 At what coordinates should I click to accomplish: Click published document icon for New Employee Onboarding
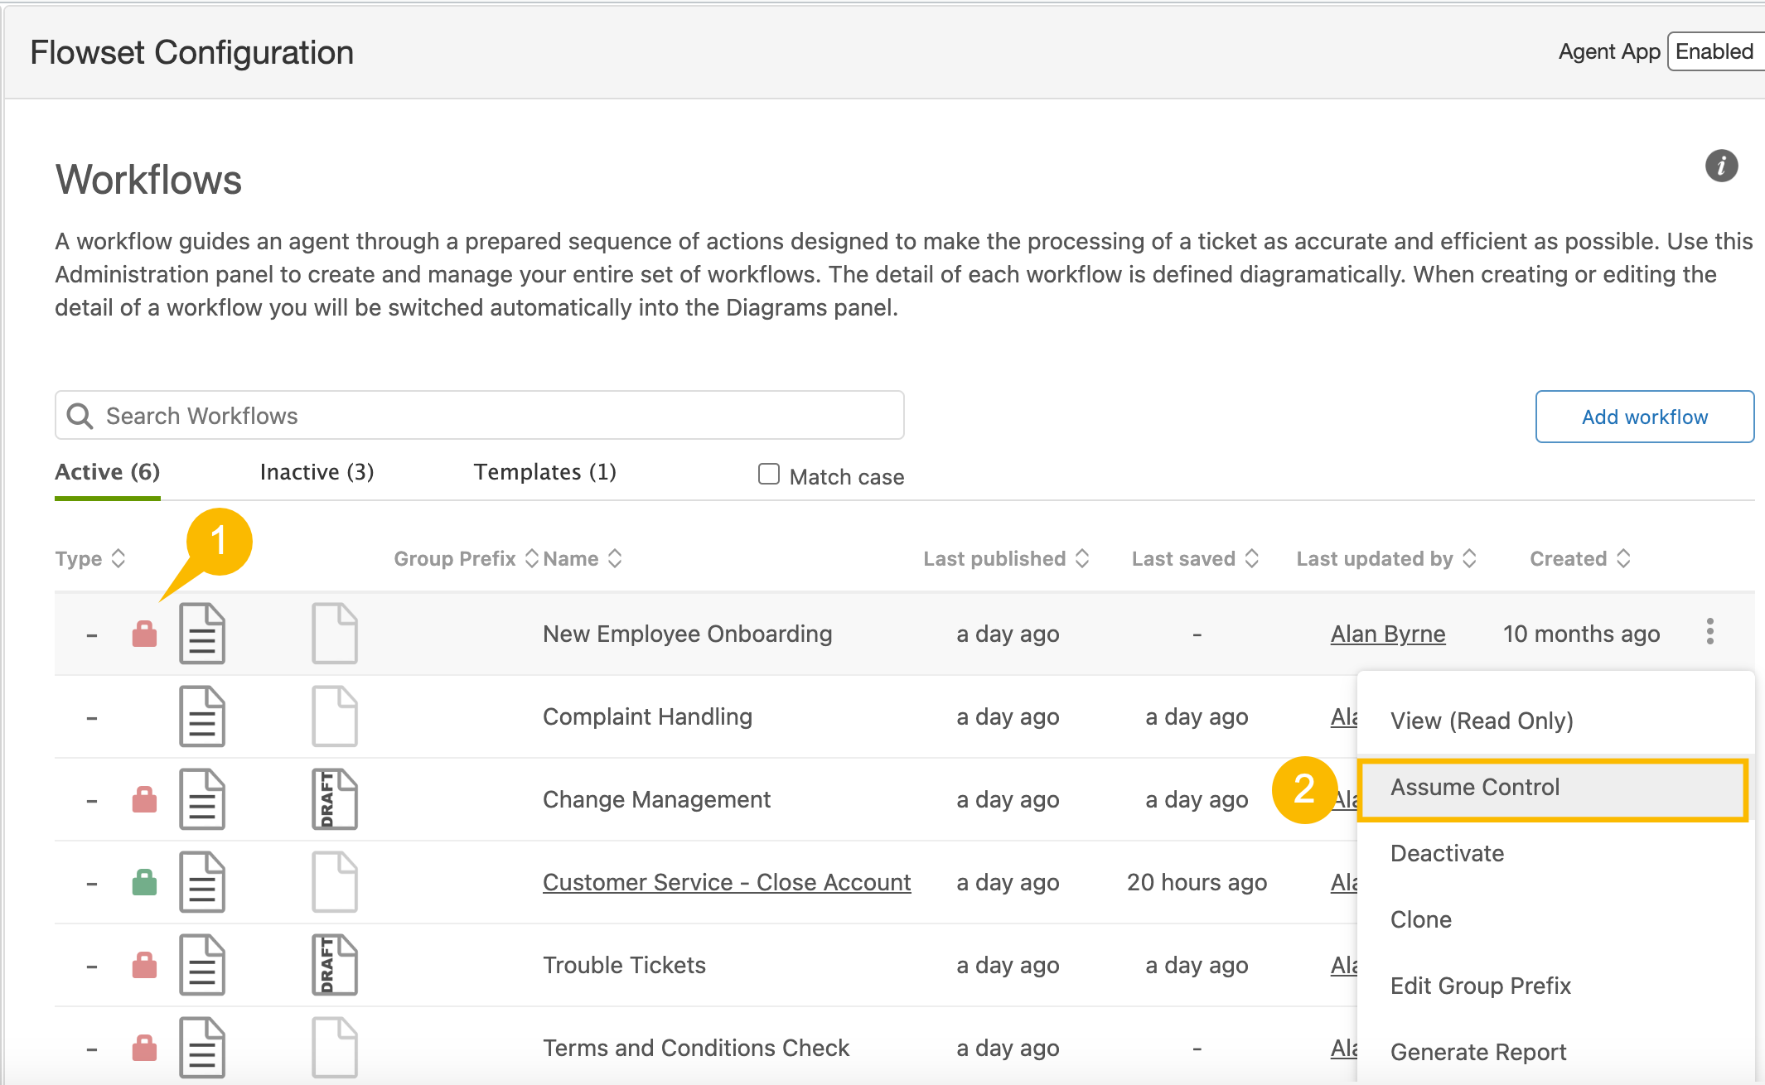point(202,634)
